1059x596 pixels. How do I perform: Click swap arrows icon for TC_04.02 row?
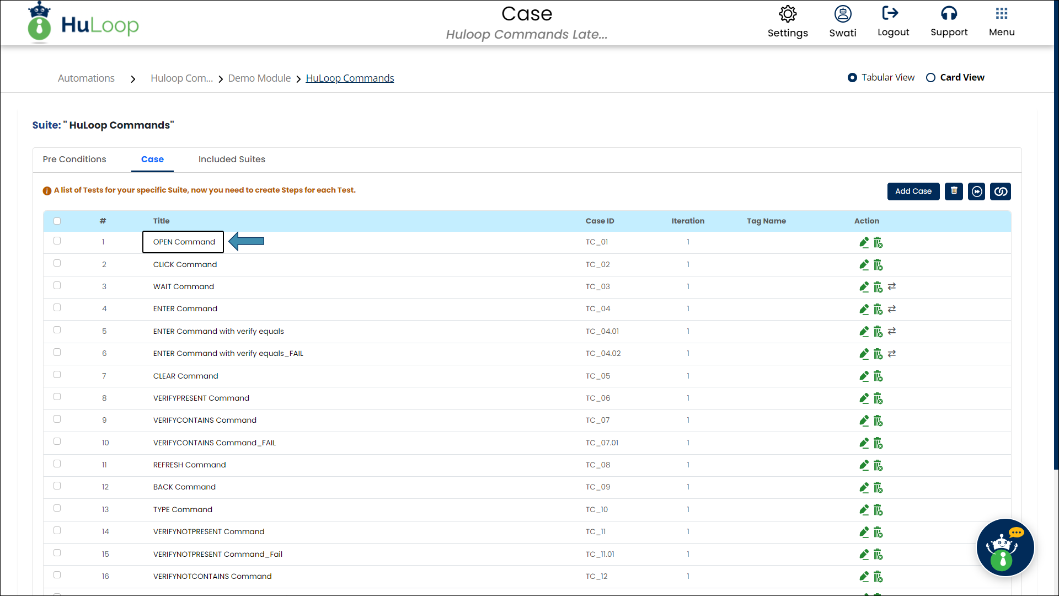(x=892, y=353)
